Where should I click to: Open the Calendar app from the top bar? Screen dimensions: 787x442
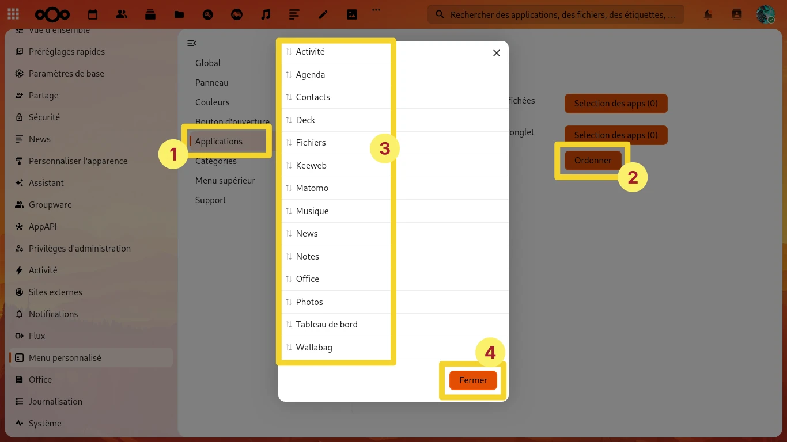tap(93, 14)
